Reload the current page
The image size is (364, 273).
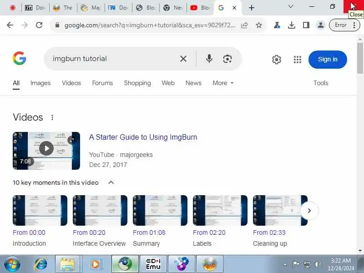tap(39, 25)
